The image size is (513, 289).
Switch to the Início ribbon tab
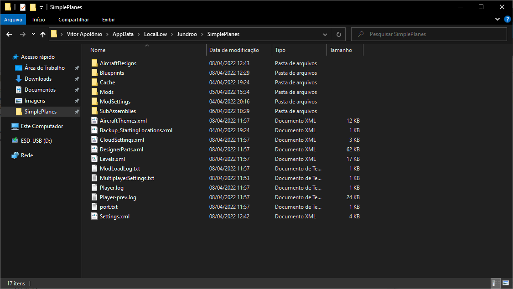(39, 20)
